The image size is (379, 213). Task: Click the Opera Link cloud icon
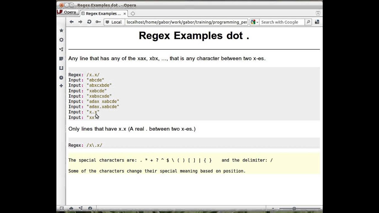tap(71, 209)
